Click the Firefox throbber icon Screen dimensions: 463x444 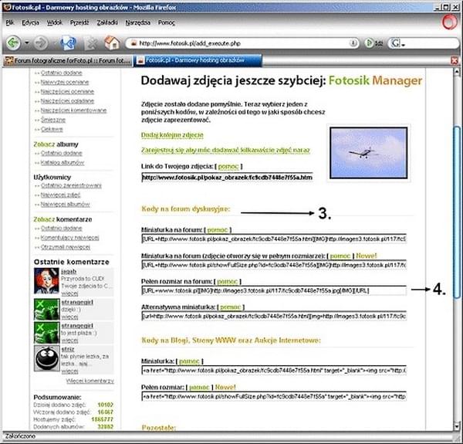(x=449, y=22)
